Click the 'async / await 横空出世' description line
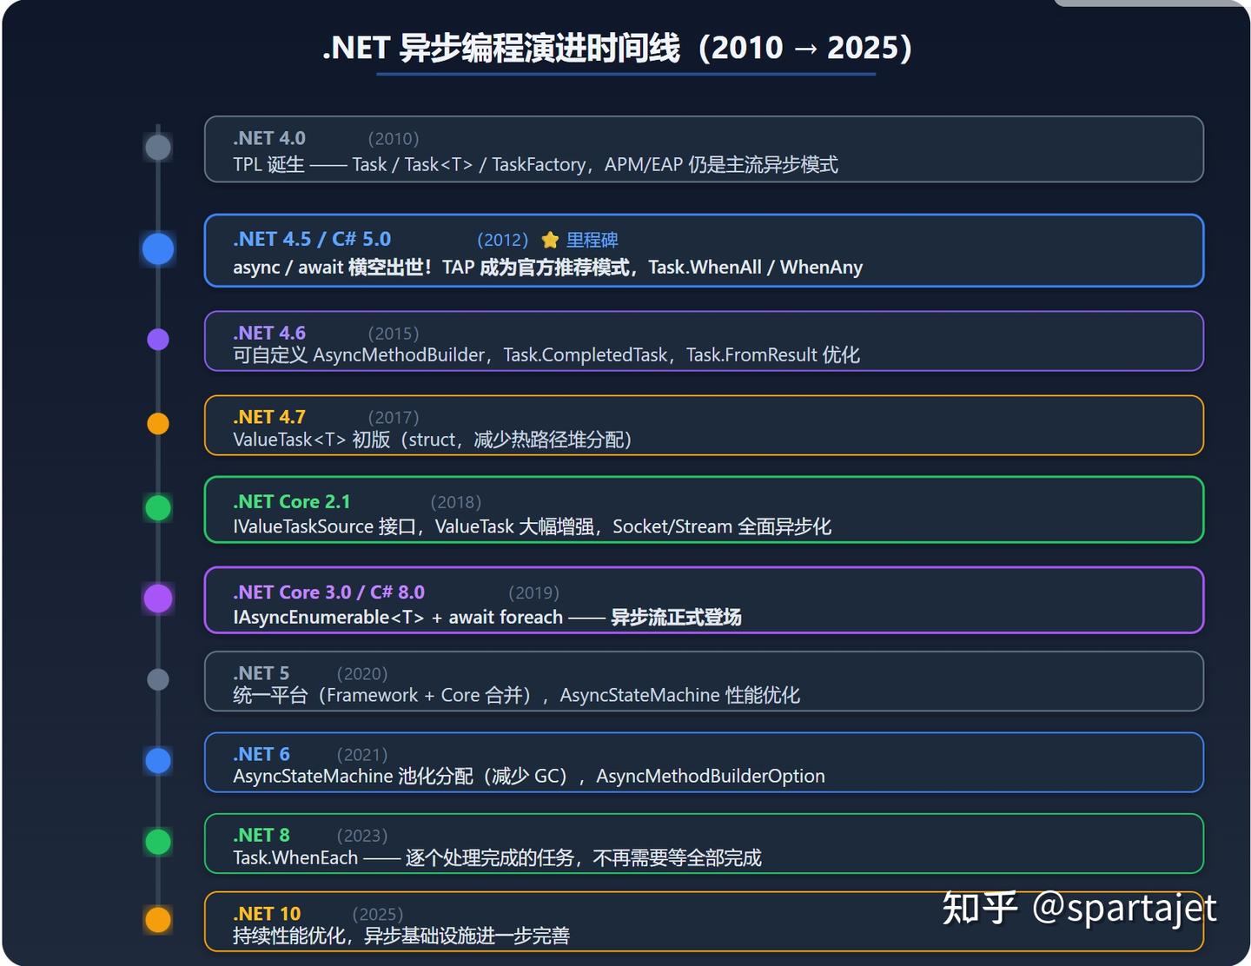Image resolution: width=1251 pixels, height=966 pixels. 548,267
